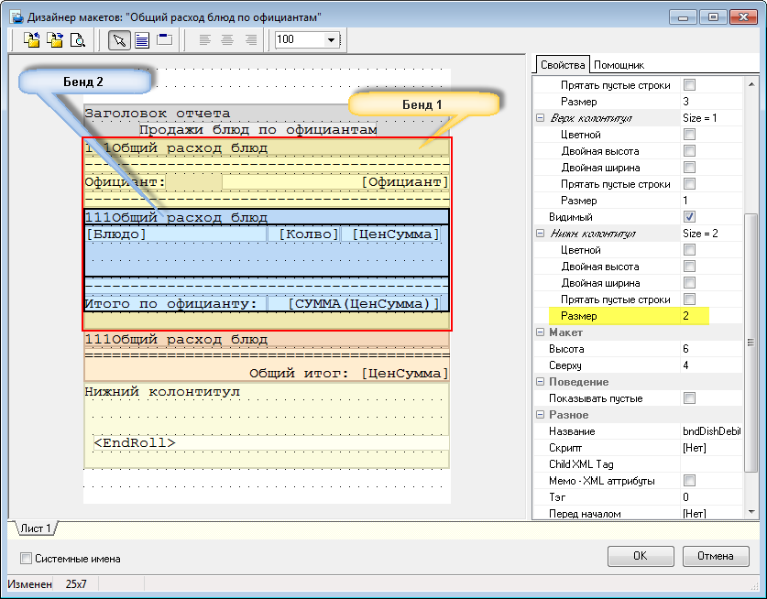Toggle the Показывать пустые checkbox
767x599 pixels.
pos(689,398)
